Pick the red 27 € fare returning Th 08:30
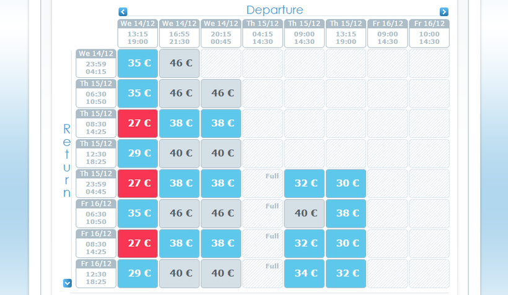This screenshot has height=295, width=508. [138, 123]
